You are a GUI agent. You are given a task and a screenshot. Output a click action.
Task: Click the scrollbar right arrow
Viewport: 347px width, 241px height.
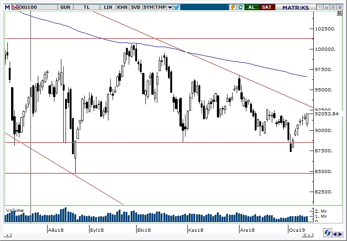pyautogui.click(x=310, y=235)
